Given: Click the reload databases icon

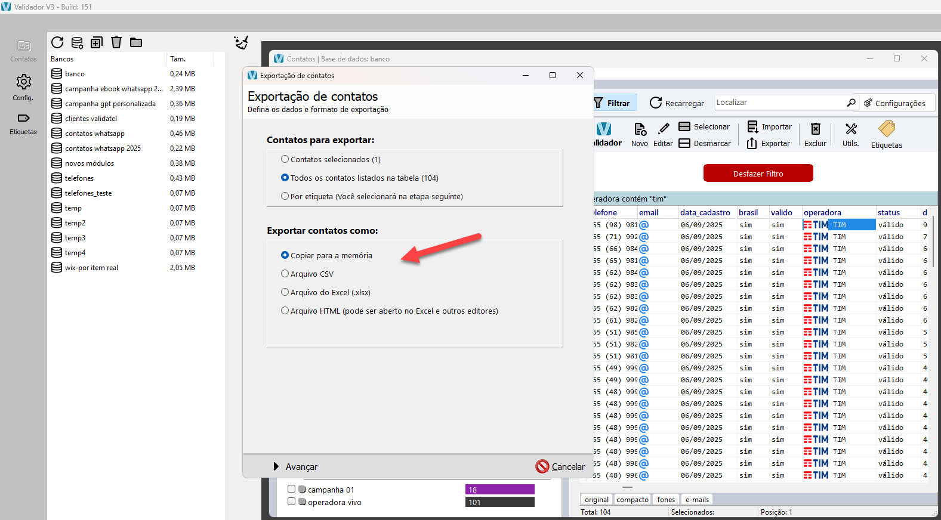Looking at the screenshot, I should tap(57, 42).
